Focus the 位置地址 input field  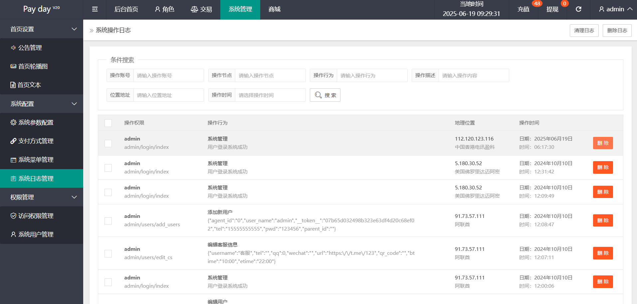168,95
